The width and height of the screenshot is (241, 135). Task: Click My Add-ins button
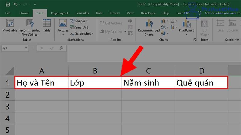(x=111, y=31)
